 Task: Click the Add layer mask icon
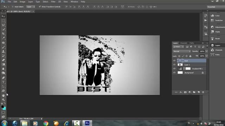(x=185, y=92)
